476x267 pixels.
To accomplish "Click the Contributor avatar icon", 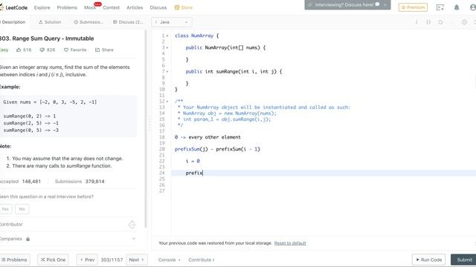I will pos(132,224).
